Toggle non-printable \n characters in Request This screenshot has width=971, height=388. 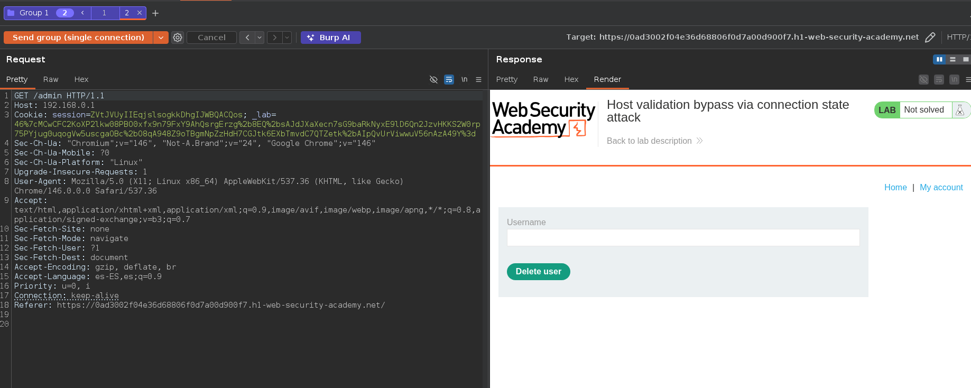[x=464, y=79]
